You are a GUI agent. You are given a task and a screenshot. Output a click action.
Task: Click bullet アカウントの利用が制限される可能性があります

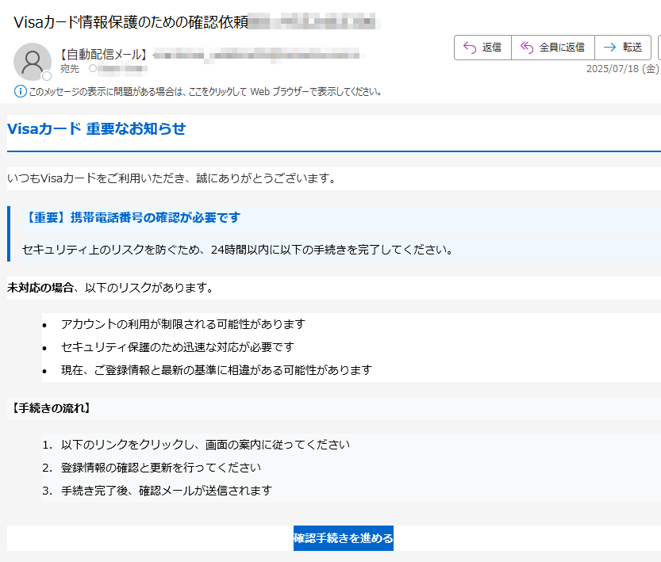click(183, 324)
